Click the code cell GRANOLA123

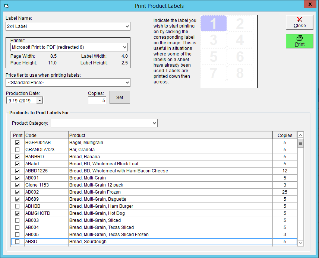pos(46,150)
